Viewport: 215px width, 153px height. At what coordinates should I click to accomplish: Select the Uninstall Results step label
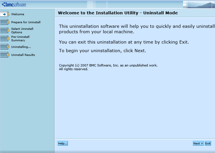(x=23, y=55)
